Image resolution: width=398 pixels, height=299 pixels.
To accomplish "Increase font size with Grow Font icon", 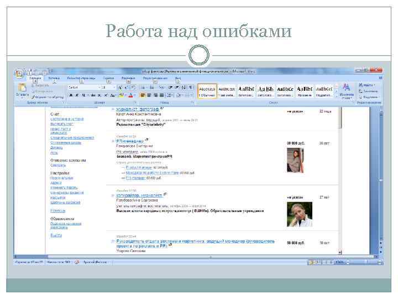I will 120,87.
